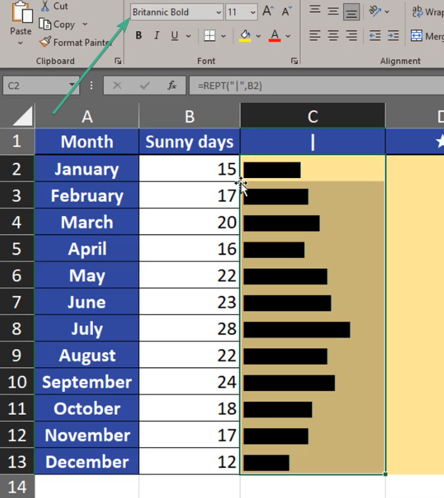444x498 pixels.
Task: Click the Format Painter tool
Action: pyautogui.click(x=75, y=42)
